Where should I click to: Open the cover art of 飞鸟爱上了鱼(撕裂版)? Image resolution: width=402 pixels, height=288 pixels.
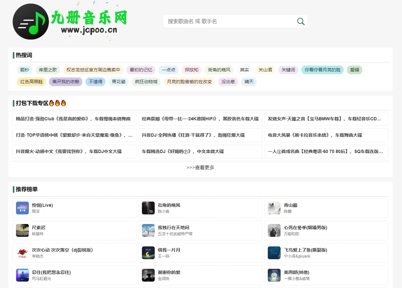point(274,252)
